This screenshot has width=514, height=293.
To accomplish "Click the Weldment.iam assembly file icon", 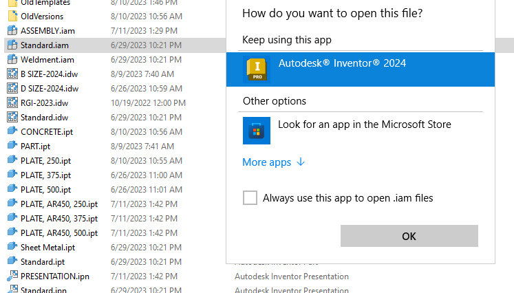I will (12, 60).
